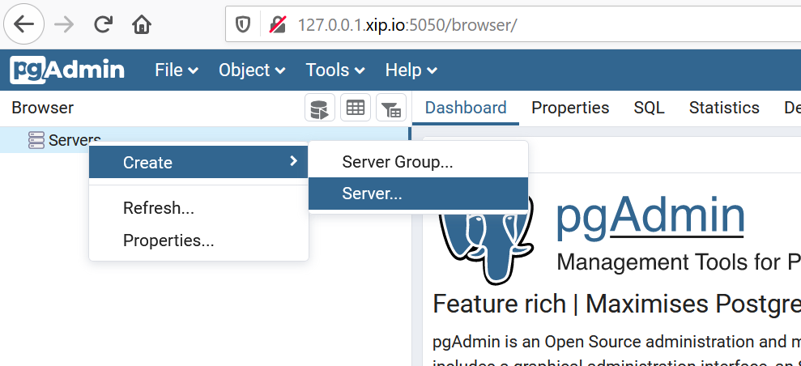Click the Filtered Rows icon

[x=391, y=108]
